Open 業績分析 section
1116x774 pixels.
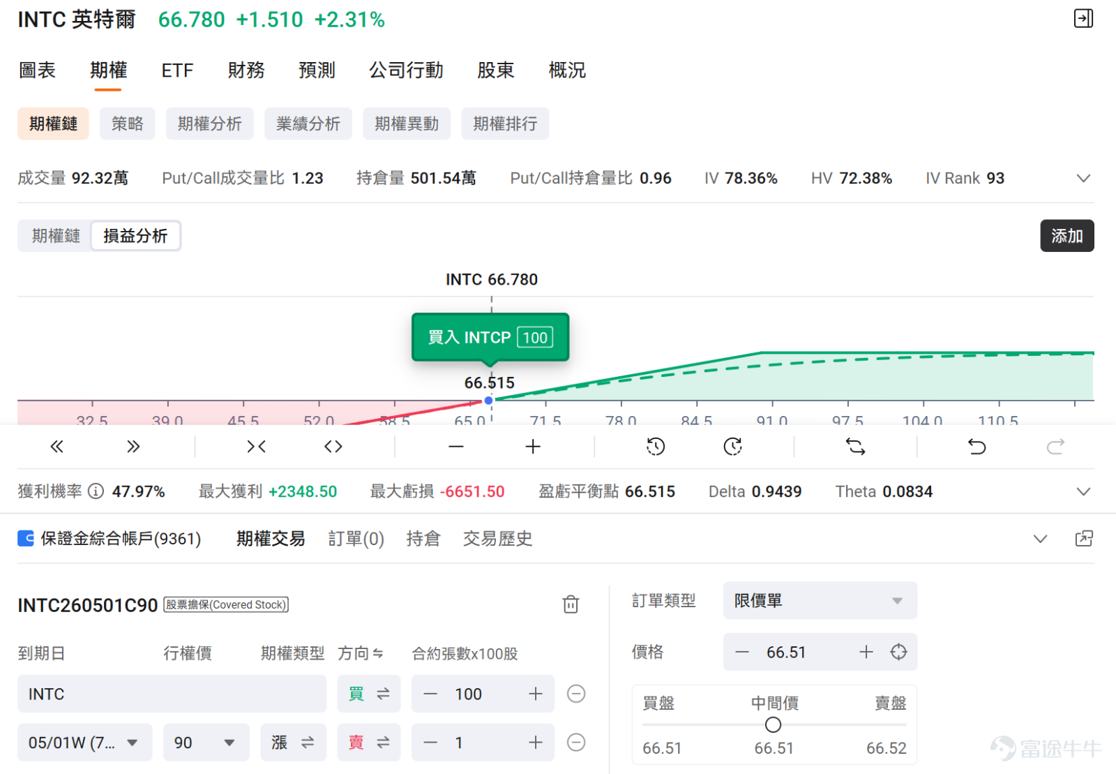tap(308, 124)
